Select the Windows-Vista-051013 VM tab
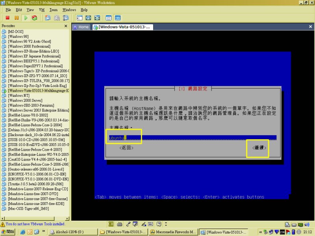Screen dimensions: 315x236 click(x=122, y=27)
